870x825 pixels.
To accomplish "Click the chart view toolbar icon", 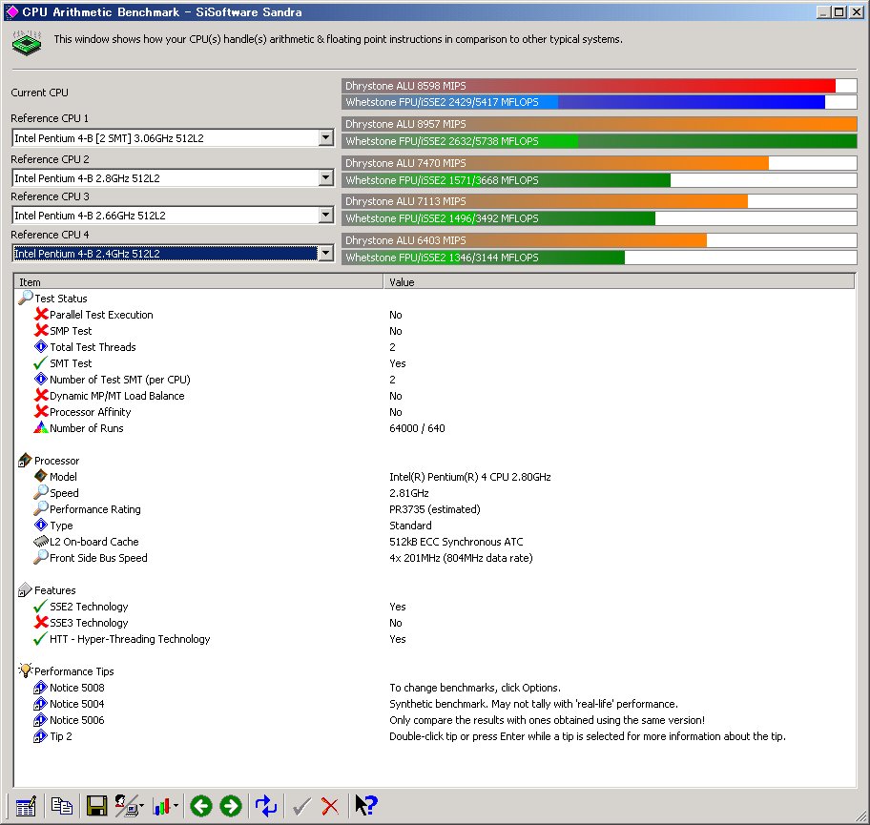I will (161, 806).
